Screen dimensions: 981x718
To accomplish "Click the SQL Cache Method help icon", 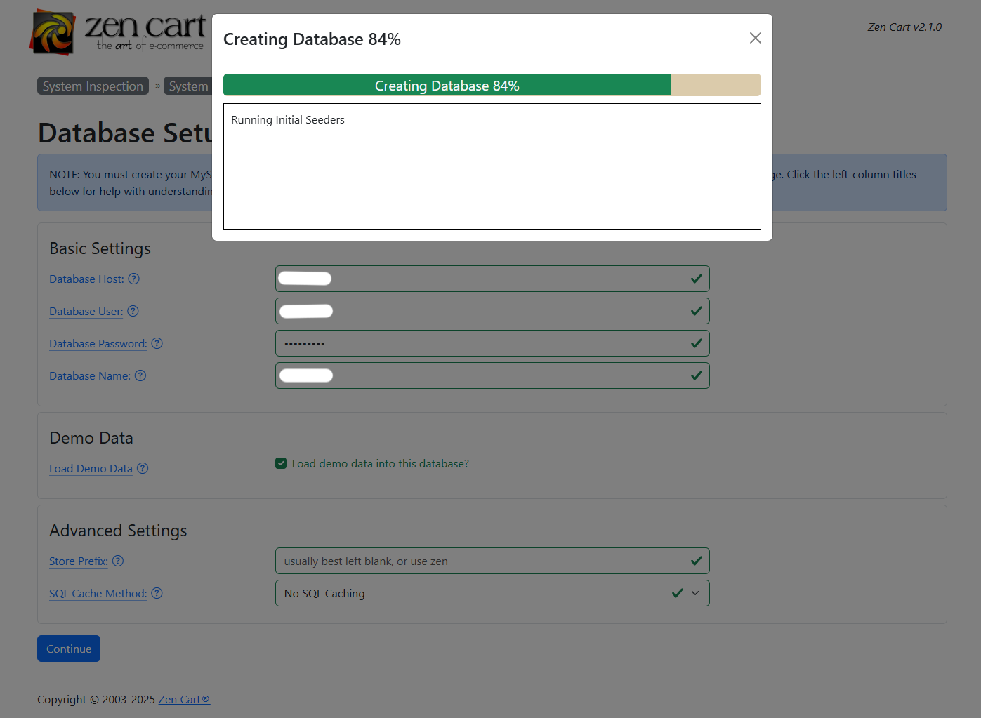I will point(156,593).
